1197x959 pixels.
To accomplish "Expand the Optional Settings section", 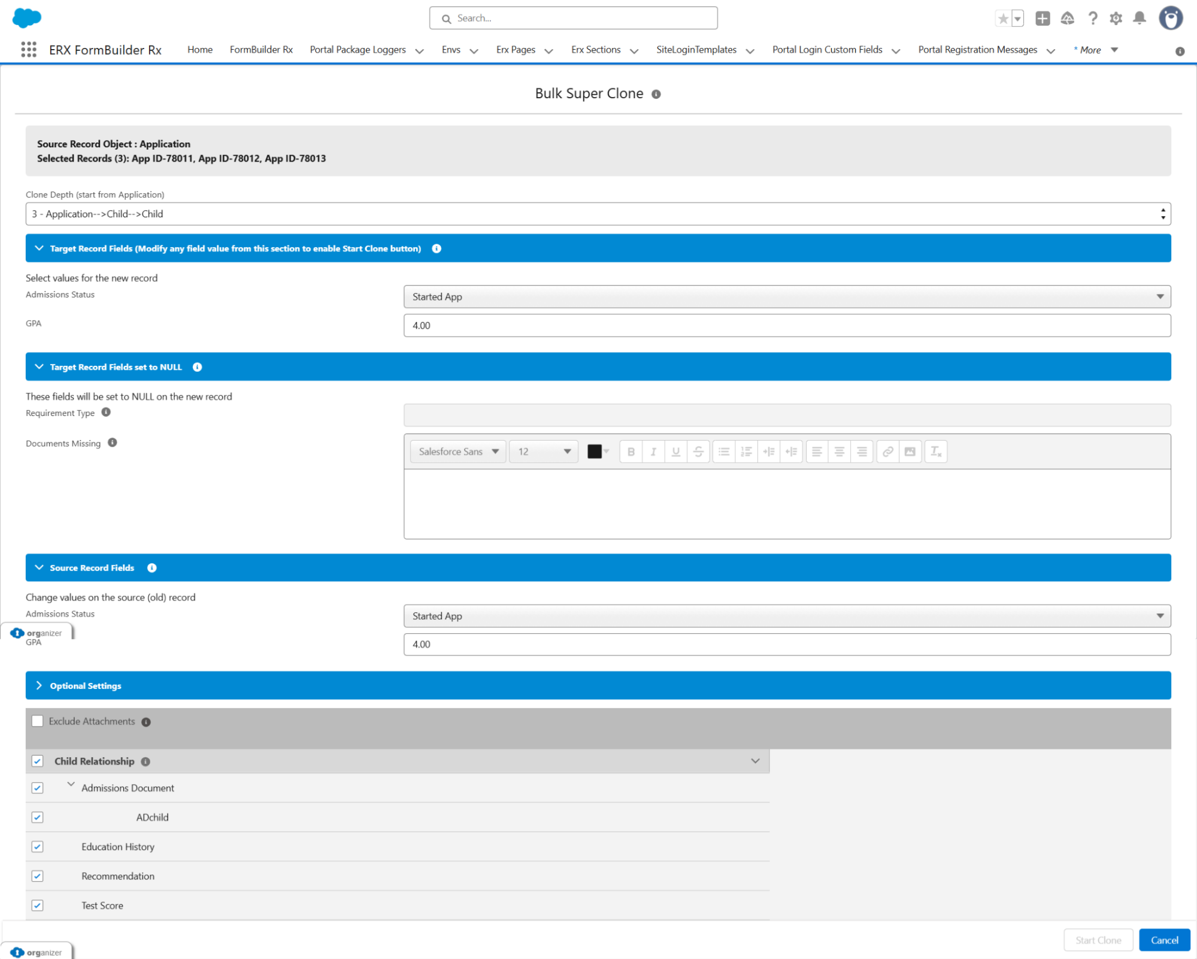I will click(x=85, y=686).
